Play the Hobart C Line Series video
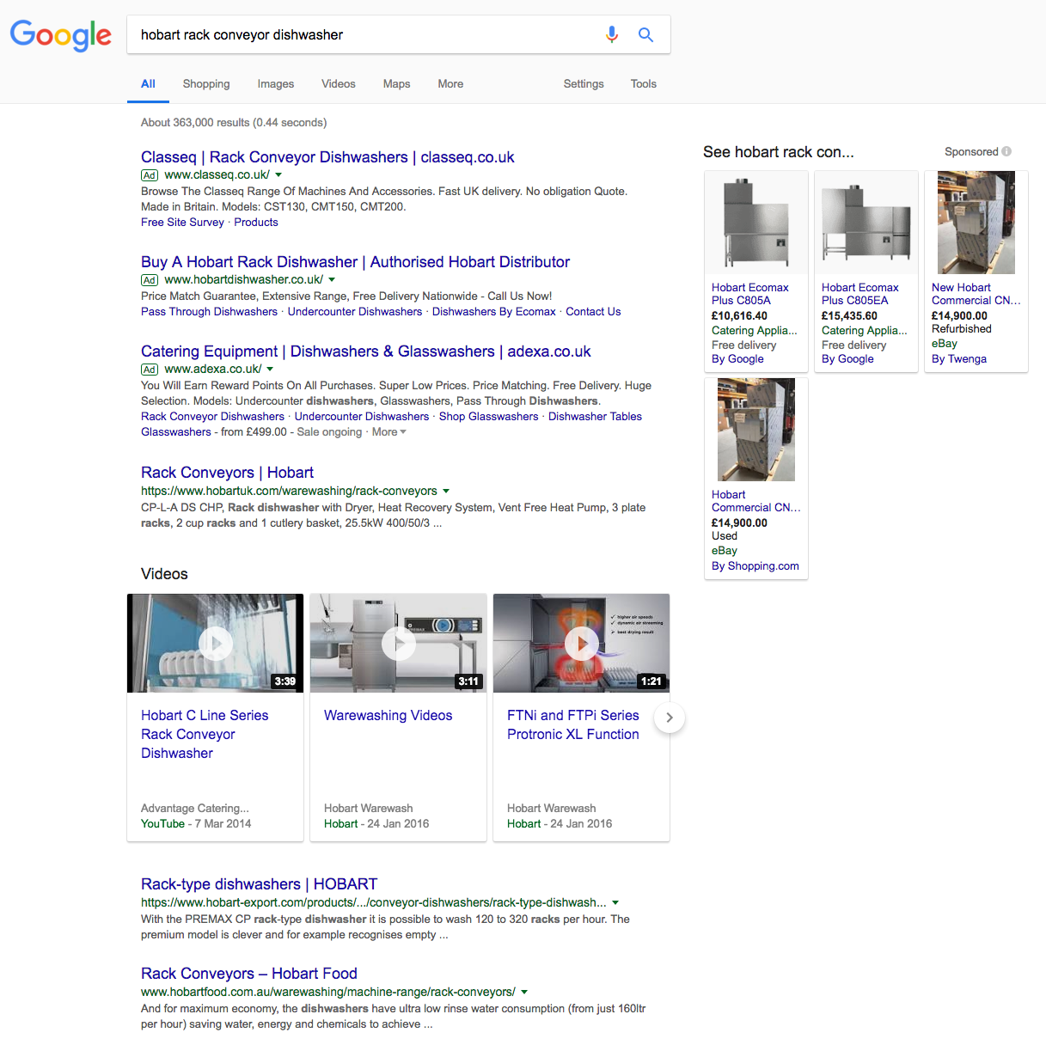 tap(216, 643)
